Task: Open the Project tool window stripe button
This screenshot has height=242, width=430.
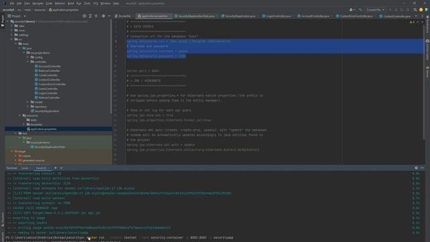Action: tap(3, 21)
